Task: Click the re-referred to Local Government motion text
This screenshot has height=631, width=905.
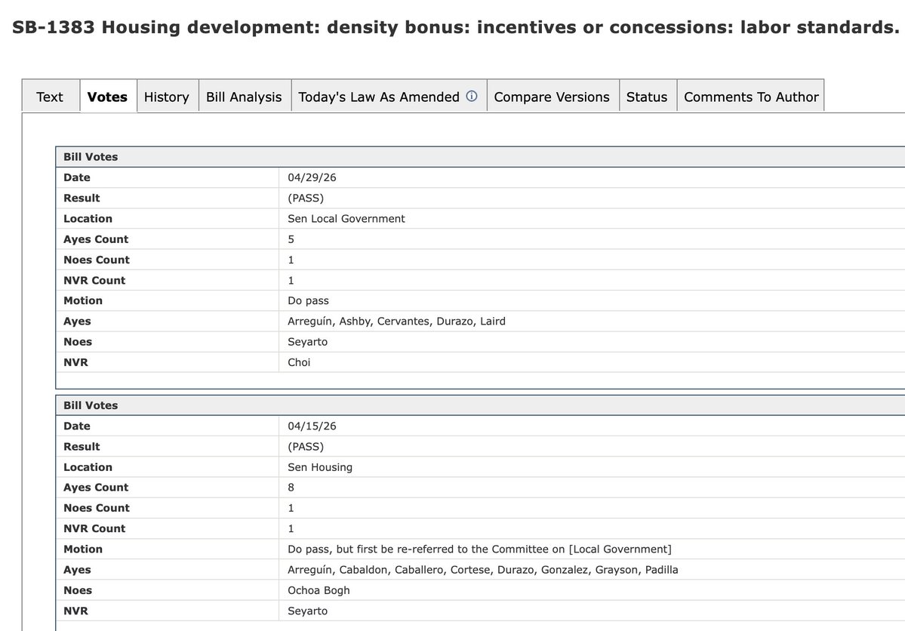Action: [479, 549]
